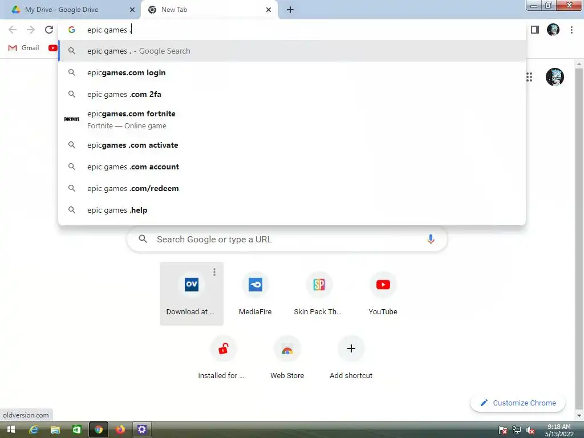Open taskbar clock showing 9:18 AM
The width and height of the screenshot is (584, 438).
(x=559, y=430)
